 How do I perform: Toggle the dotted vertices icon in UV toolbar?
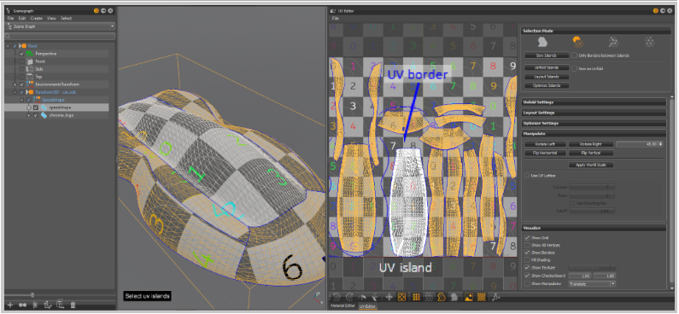pos(429,297)
